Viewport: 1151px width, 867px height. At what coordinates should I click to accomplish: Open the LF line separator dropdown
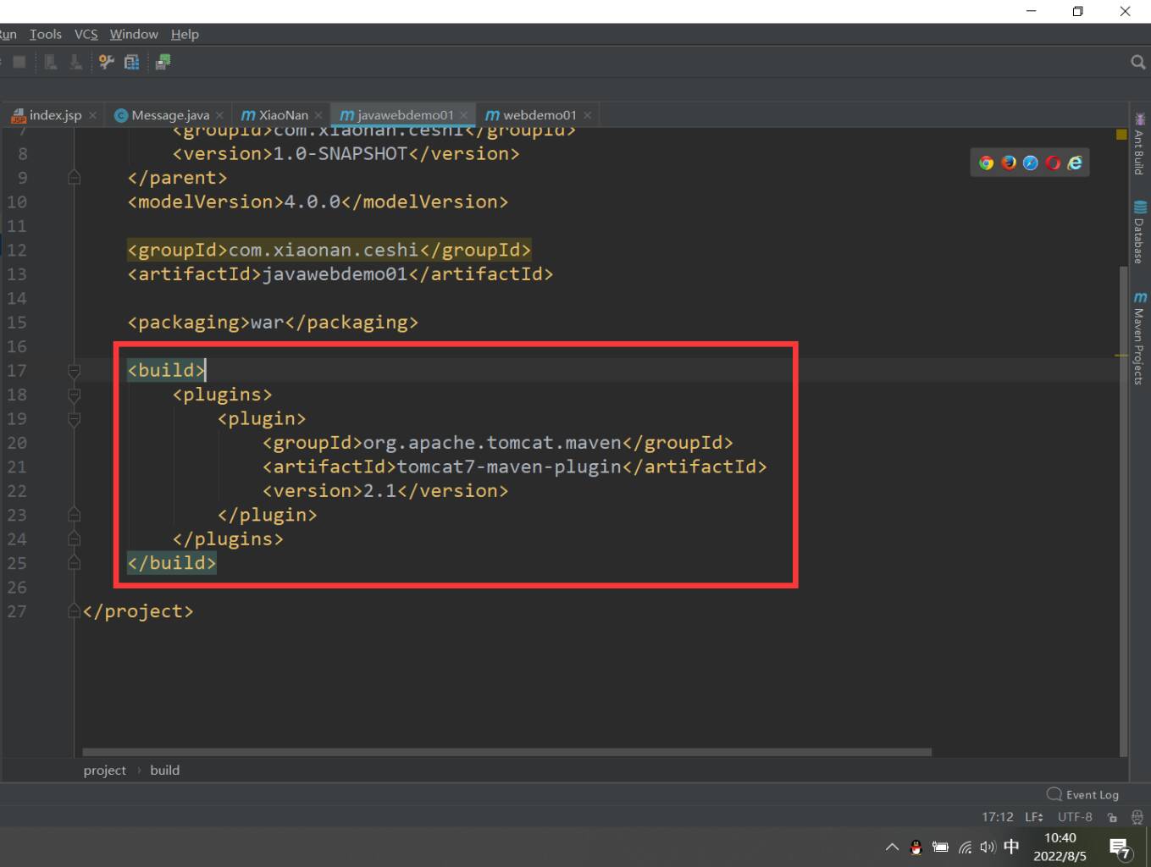(x=1033, y=817)
